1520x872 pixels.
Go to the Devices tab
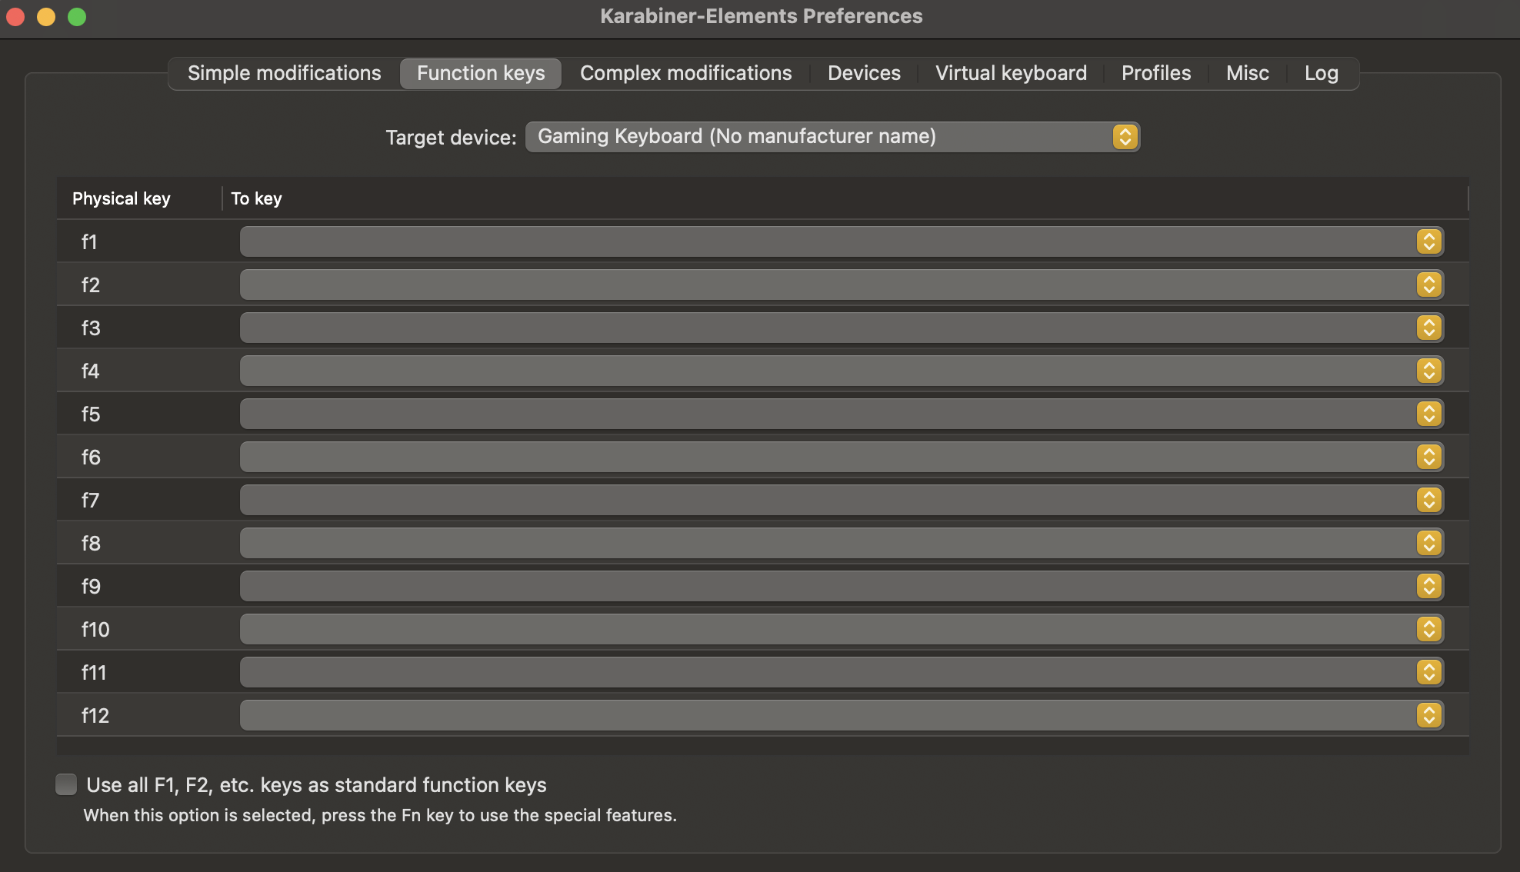coord(864,73)
